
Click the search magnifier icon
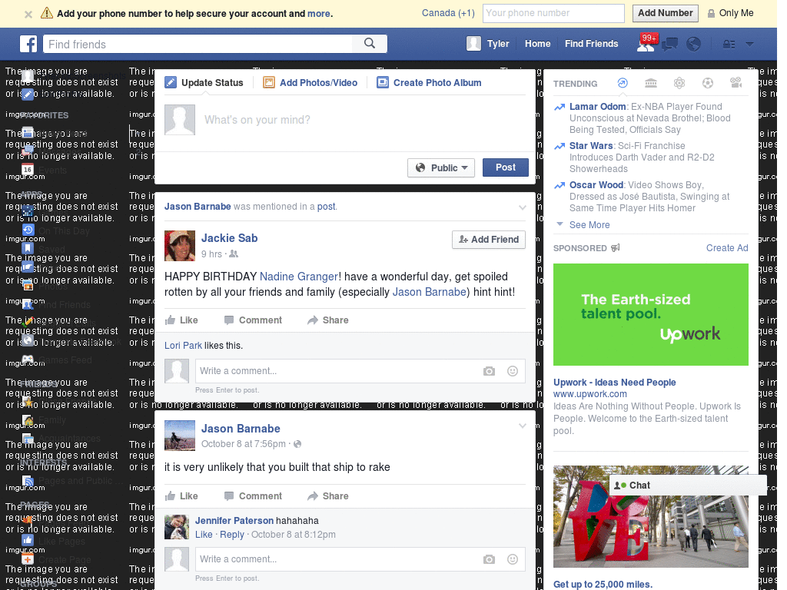370,44
